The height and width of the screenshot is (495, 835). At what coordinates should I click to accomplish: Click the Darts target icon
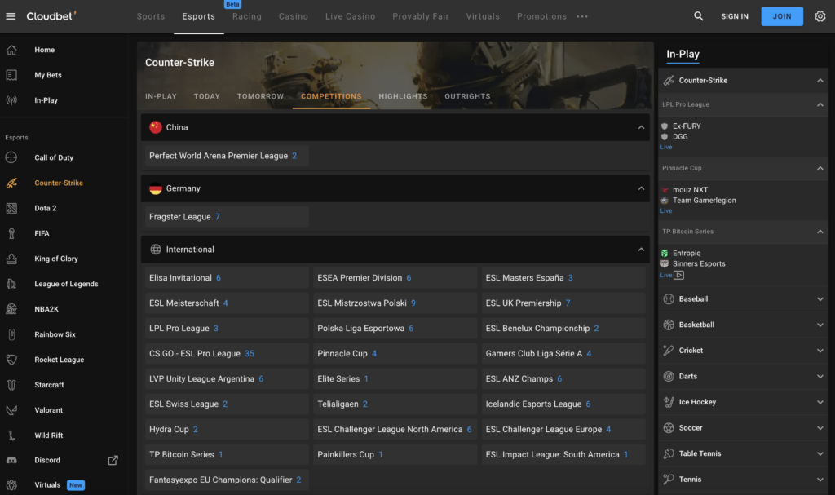pos(669,376)
